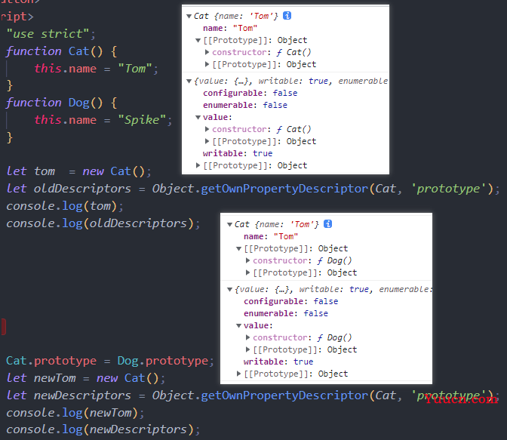Collapse the value: node above constructor f Cat()
Viewport: 507px width, 440px height.
(198, 118)
